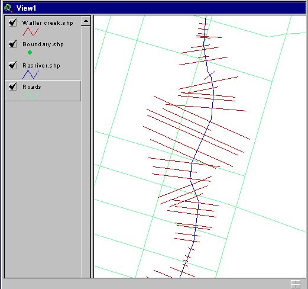Uncheck the Waller creek.shp theme checkbox
Image resolution: width=308 pixels, height=289 pixels.
pos(13,23)
